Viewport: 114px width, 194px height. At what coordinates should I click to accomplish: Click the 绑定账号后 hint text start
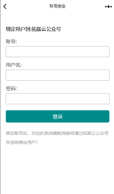coord(17,133)
